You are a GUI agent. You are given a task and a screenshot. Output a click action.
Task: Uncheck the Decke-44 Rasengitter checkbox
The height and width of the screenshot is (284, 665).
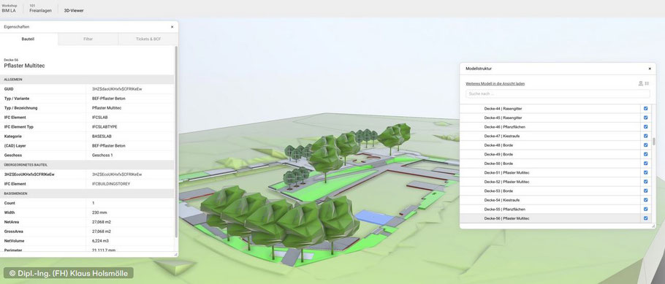(645, 109)
